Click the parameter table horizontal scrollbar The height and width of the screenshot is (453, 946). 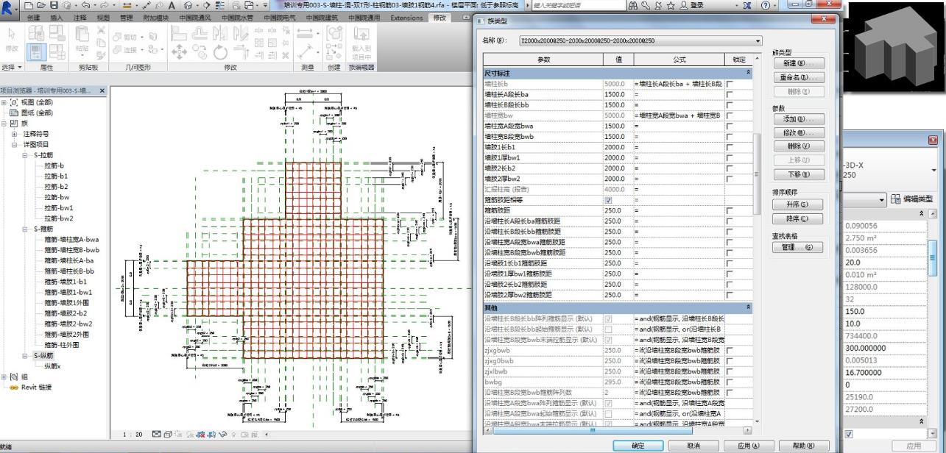point(593,430)
